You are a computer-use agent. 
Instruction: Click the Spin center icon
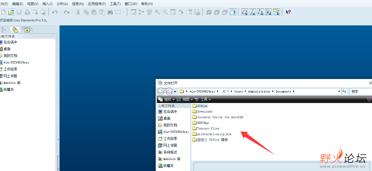click(x=141, y=12)
